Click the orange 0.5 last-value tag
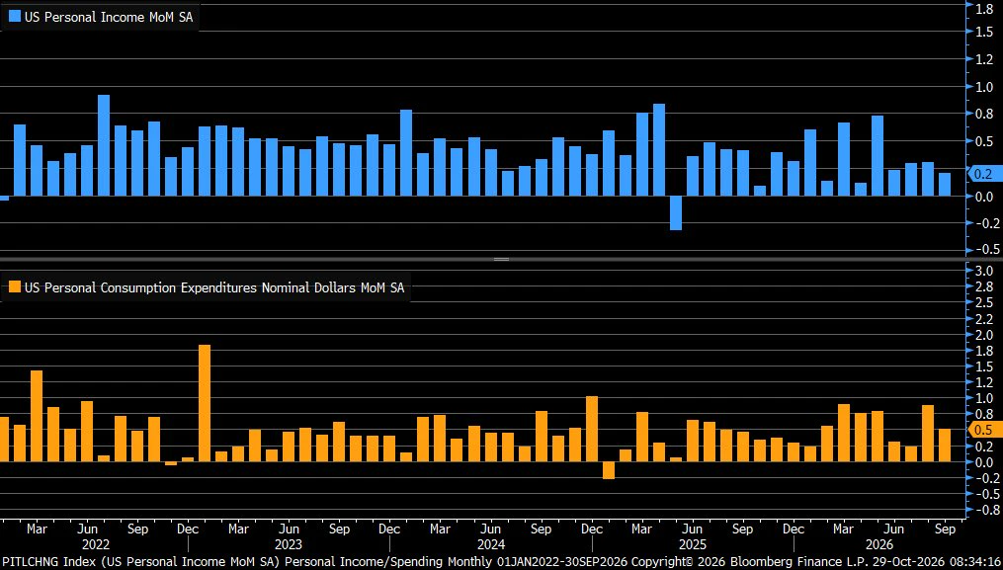The image size is (1003, 570). pyautogui.click(x=984, y=430)
